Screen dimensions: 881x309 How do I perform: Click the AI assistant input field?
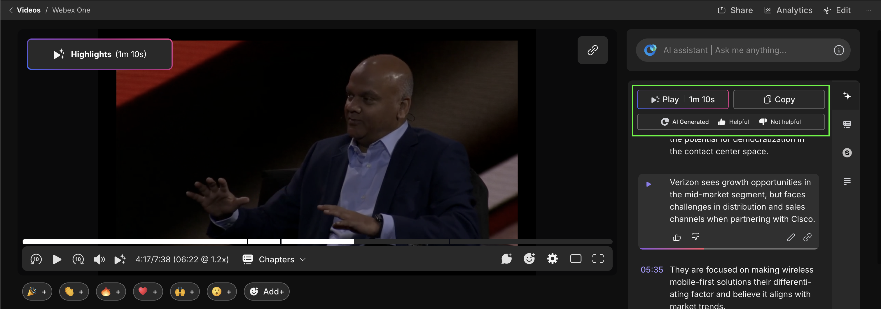click(743, 50)
